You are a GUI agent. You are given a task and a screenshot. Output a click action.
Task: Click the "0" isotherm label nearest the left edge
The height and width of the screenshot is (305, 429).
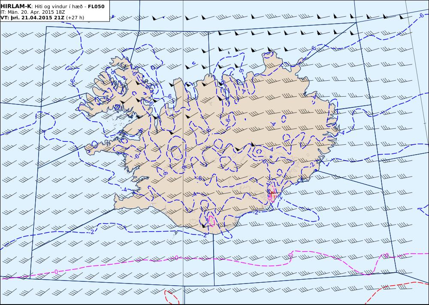pos(56,271)
